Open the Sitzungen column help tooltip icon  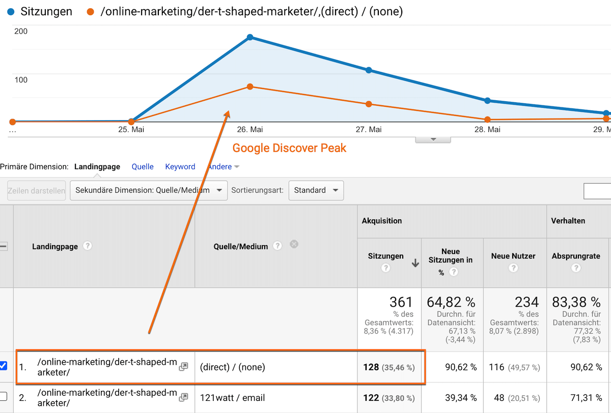tap(386, 269)
